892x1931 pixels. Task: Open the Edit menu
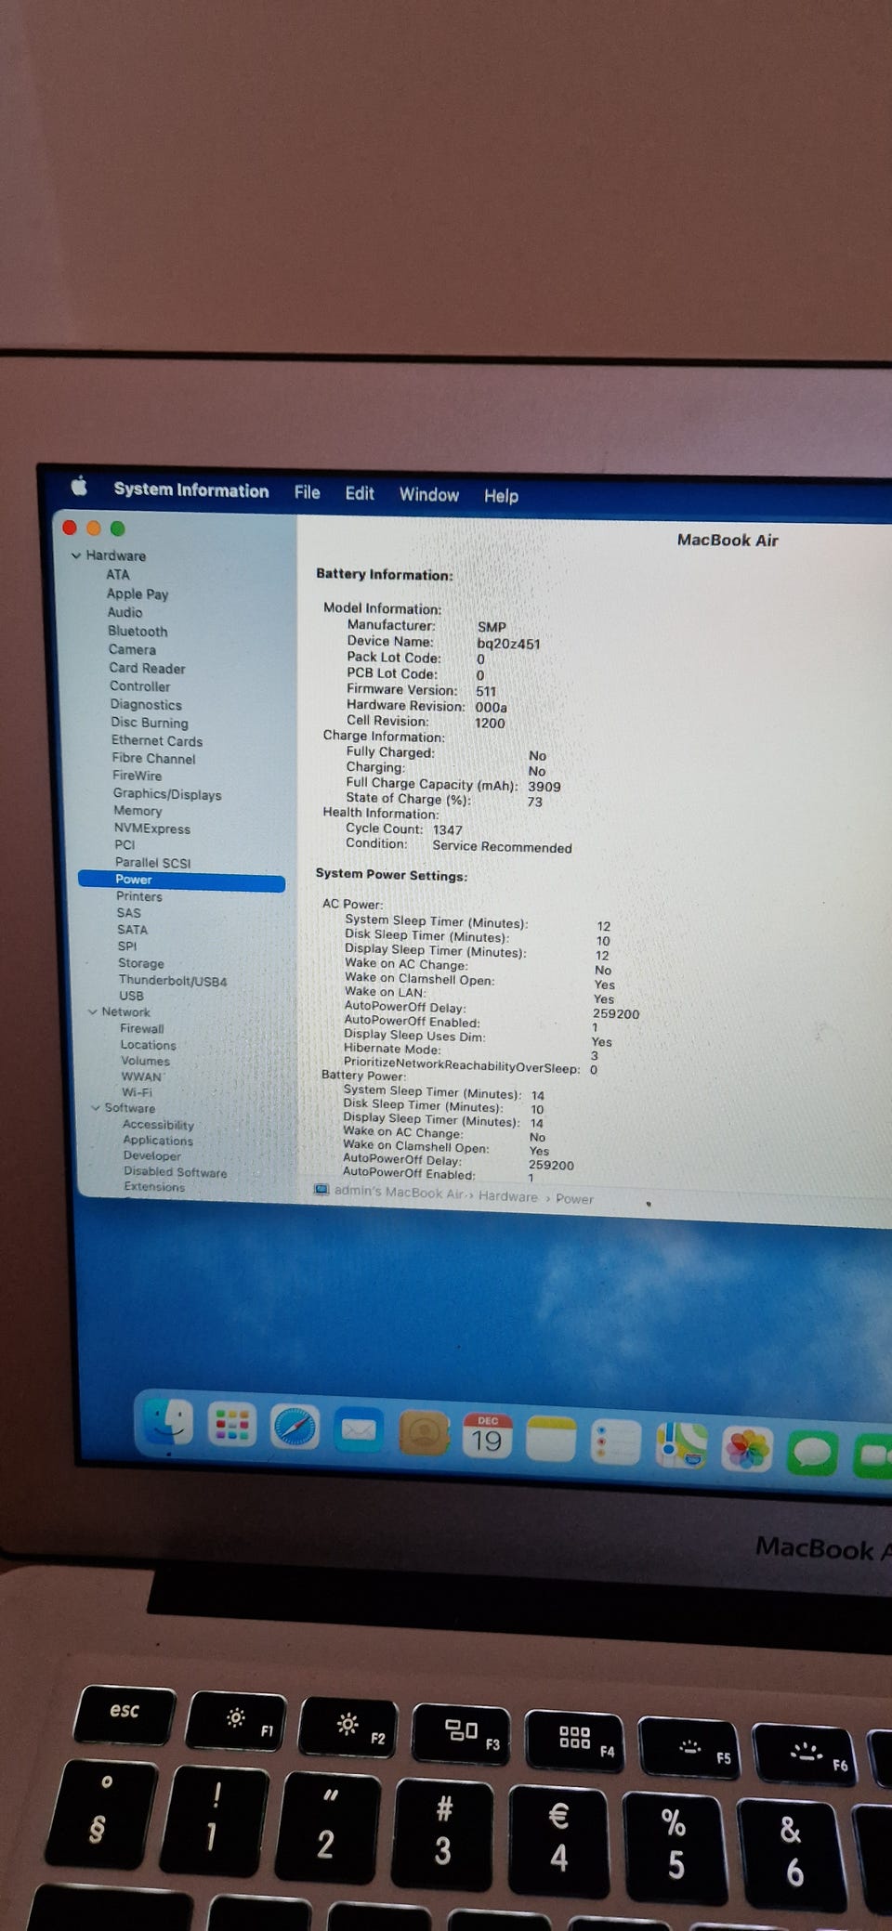pyautogui.click(x=360, y=493)
